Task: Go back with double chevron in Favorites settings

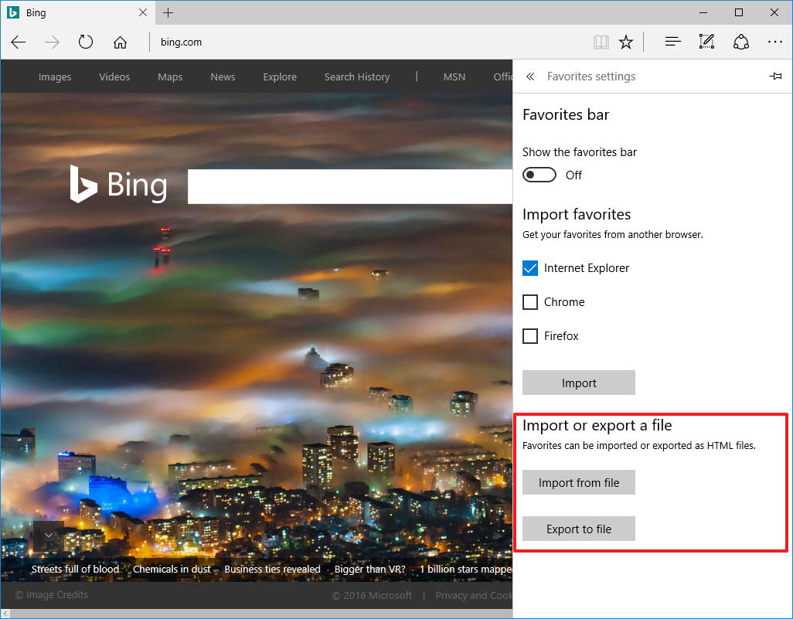Action: tap(530, 77)
